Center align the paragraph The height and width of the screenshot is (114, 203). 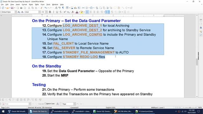pyautogui.click(x=91, y=12)
